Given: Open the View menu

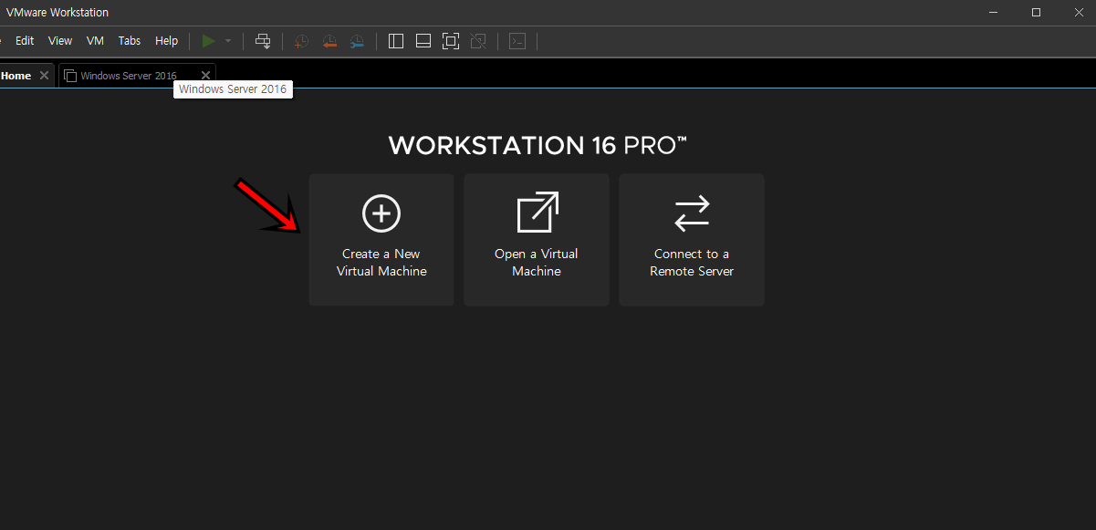Looking at the screenshot, I should 60,41.
